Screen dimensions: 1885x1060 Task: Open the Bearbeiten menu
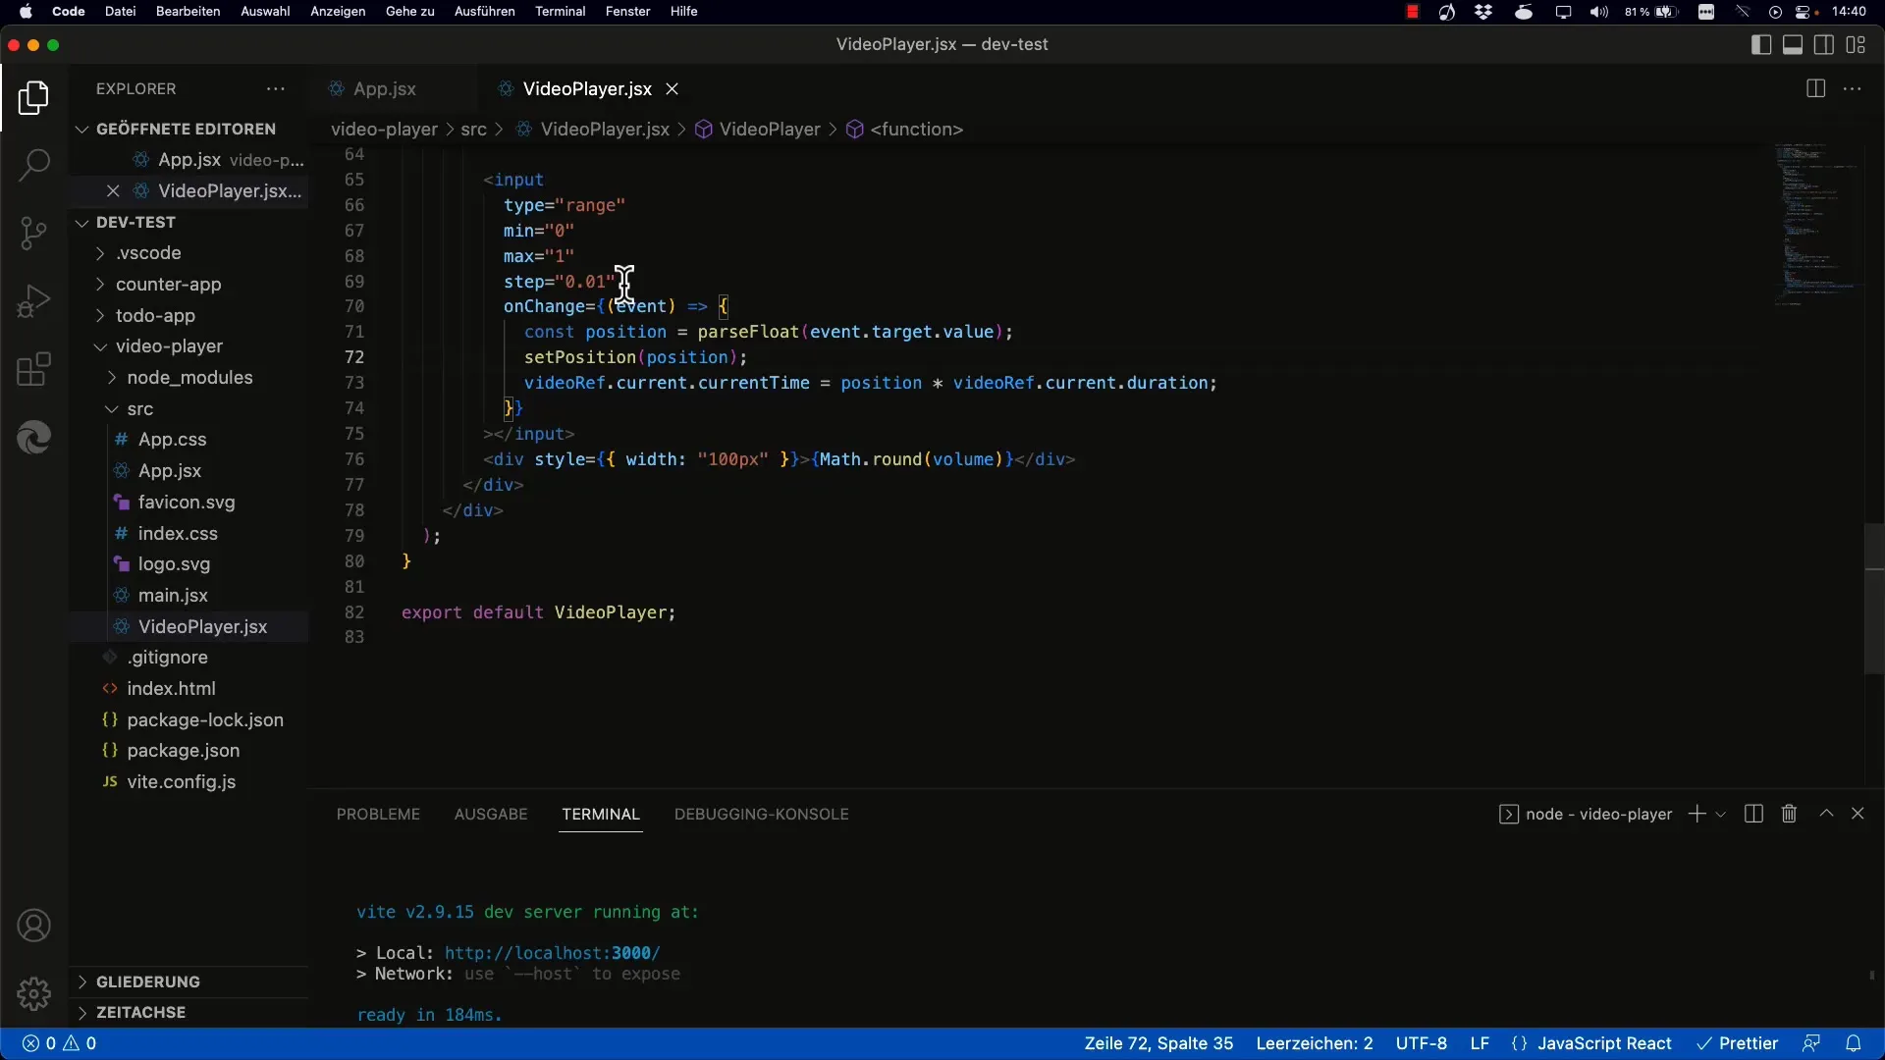tap(188, 12)
